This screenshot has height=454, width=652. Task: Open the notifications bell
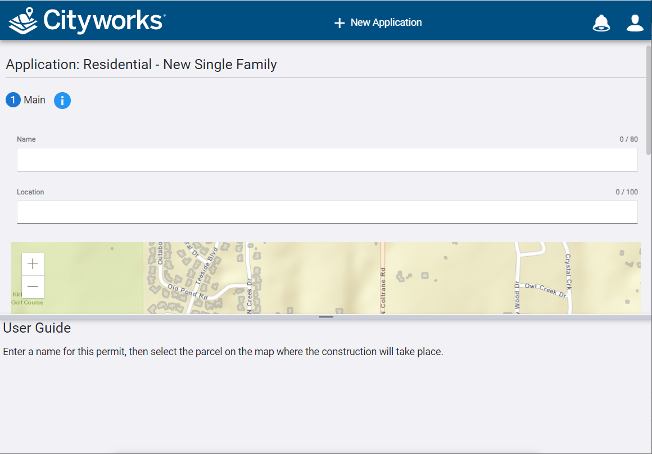(601, 22)
